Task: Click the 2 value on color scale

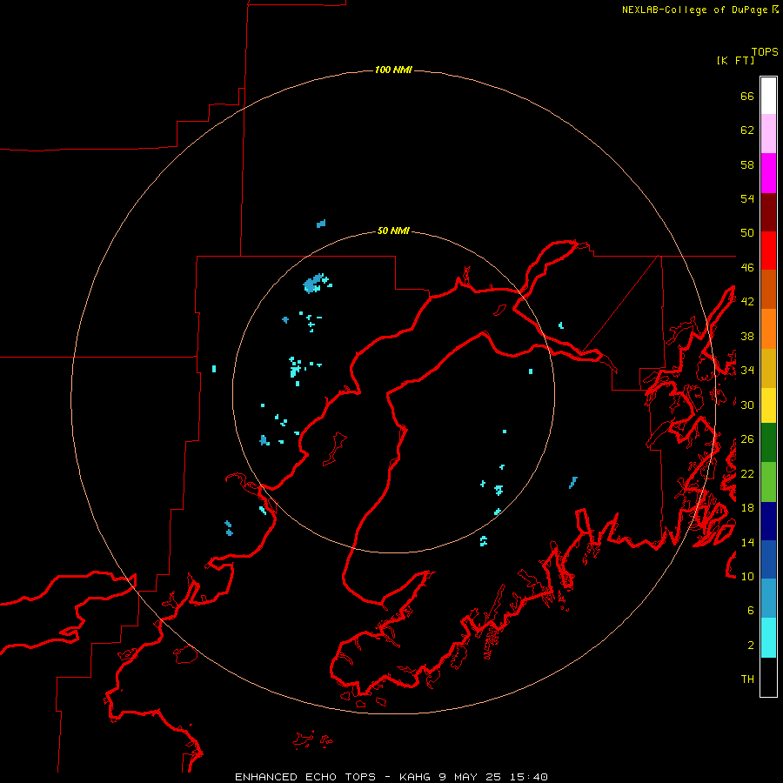Action: (751, 646)
